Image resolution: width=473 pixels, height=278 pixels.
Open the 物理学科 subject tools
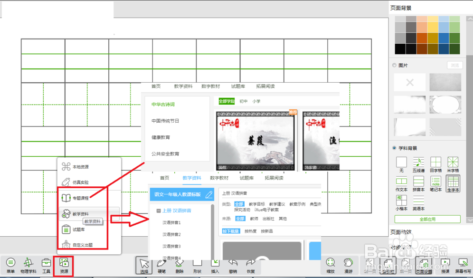click(x=28, y=265)
